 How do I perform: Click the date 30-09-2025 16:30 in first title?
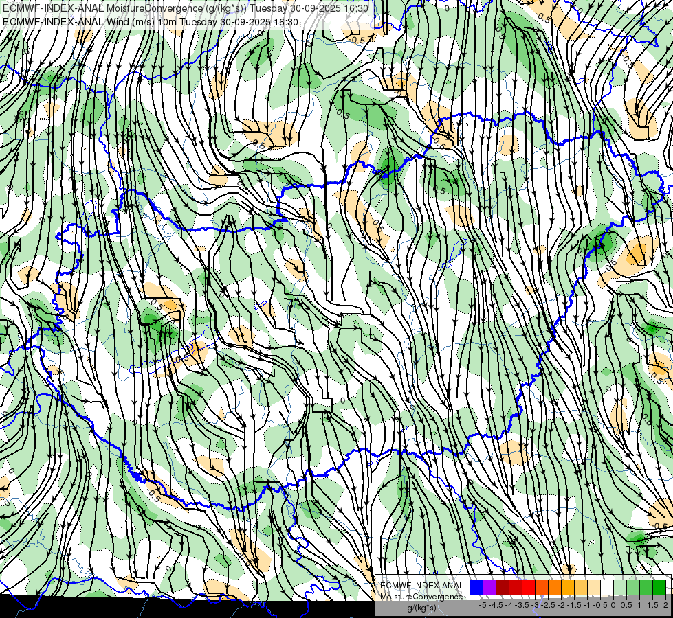(x=329, y=9)
